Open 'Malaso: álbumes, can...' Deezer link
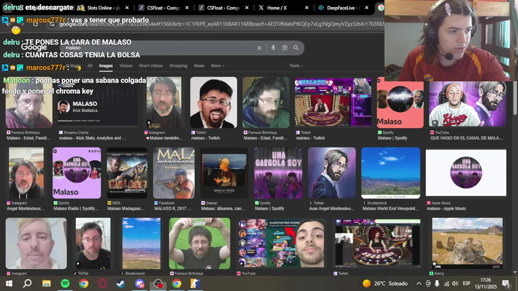The image size is (518, 291). (223, 209)
